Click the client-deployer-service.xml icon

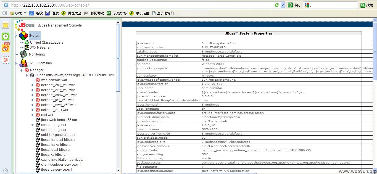tap(38, 165)
